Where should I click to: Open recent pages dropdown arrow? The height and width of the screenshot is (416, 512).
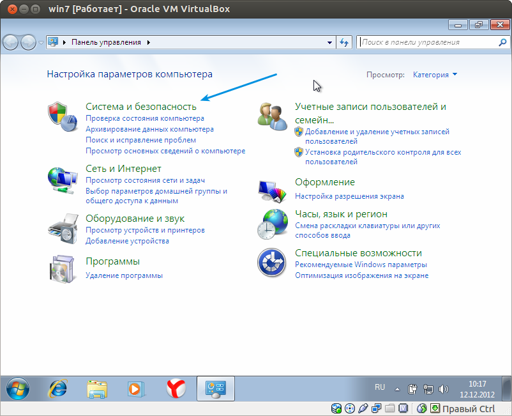(41, 42)
